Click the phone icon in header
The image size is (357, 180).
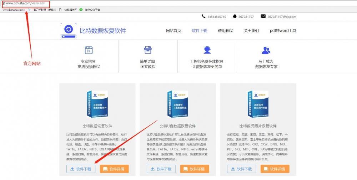click(x=203, y=16)
